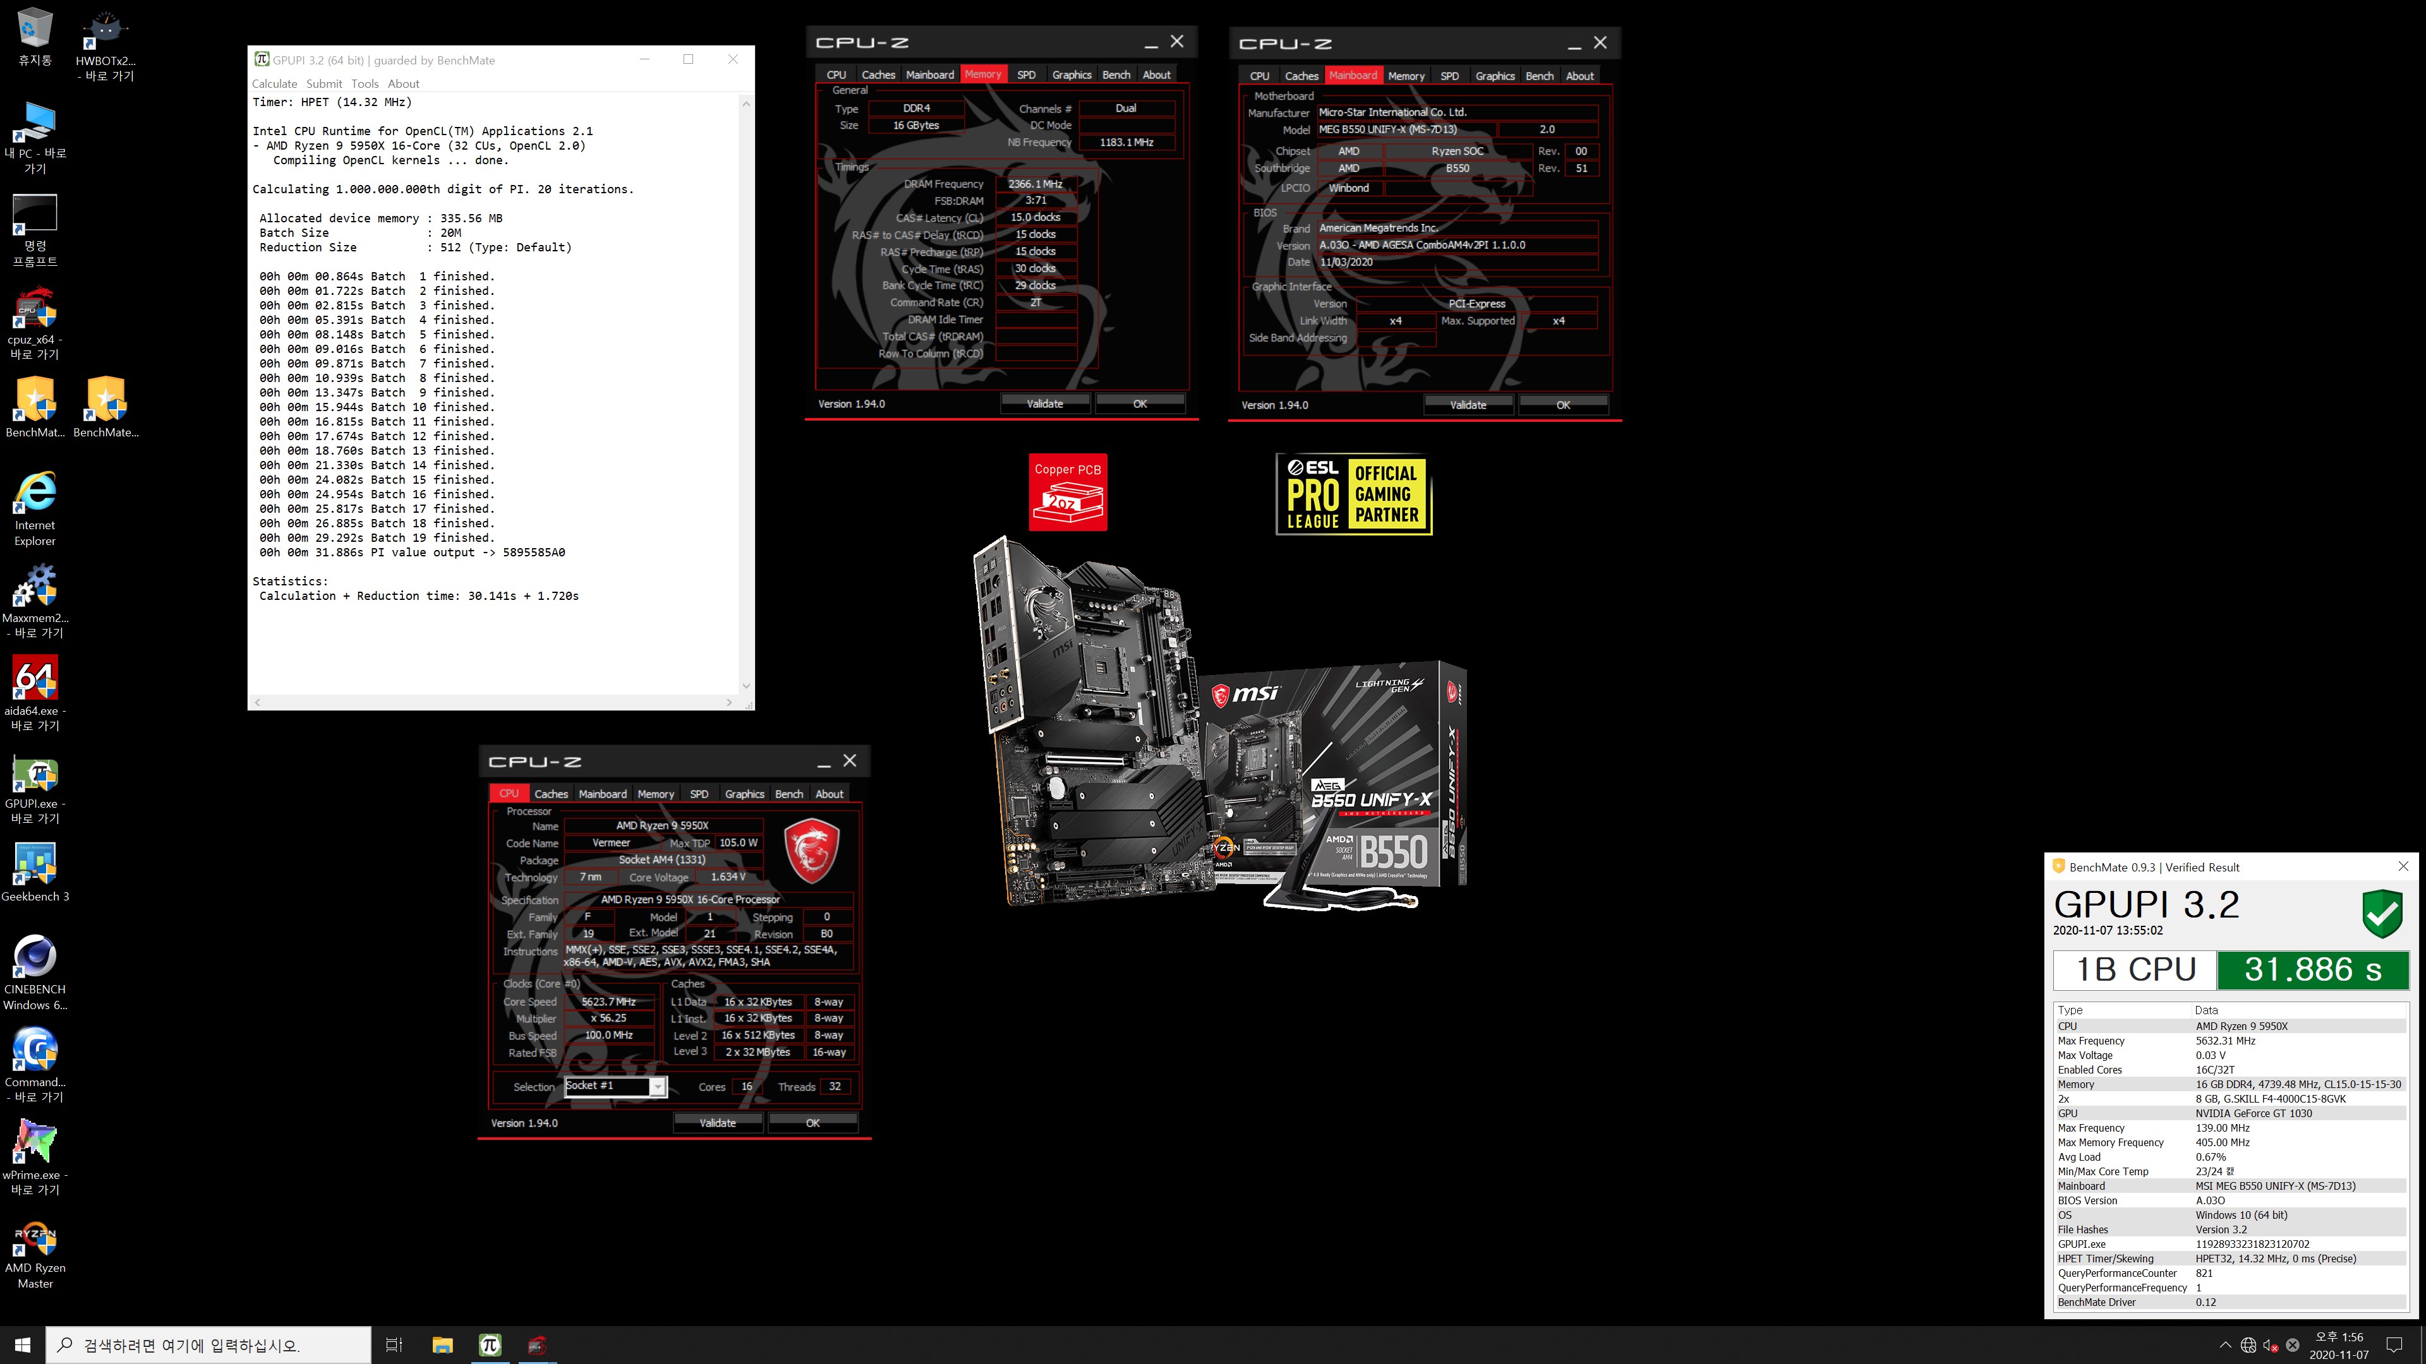Open the About menu in GPUPI
The height and width of the screenshot is (1364, 2426).
403,84
